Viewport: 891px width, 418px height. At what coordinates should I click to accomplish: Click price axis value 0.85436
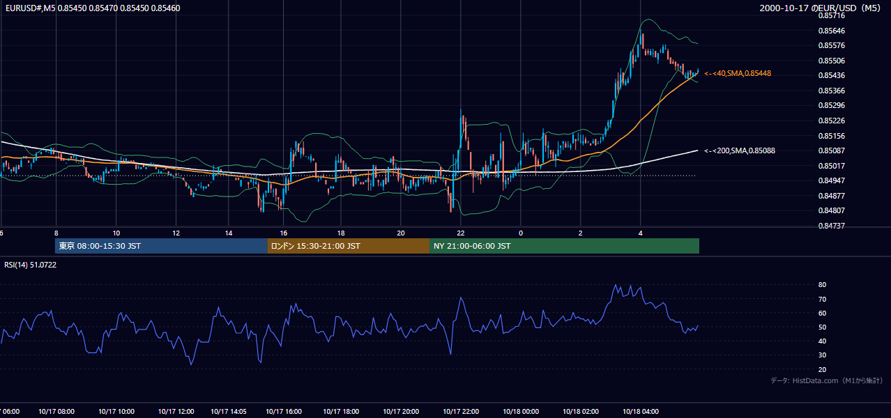coord(831,75)
